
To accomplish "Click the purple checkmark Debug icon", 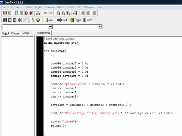I will click(25, 20).
